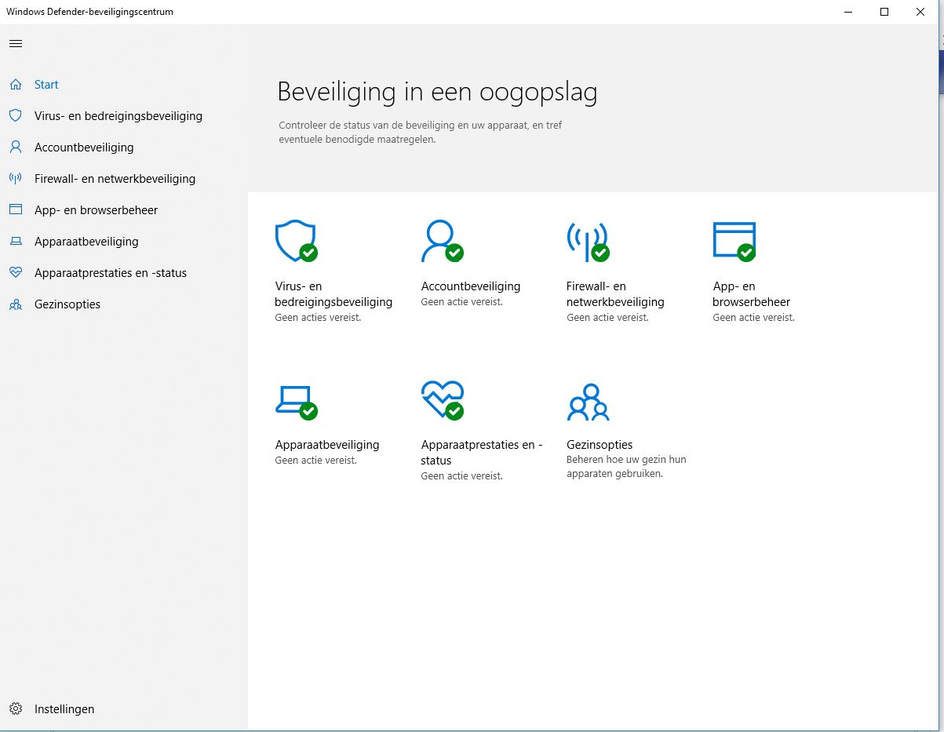Choose Firewall- en netwerkbeveiliging in sidebar
The image size is (944, 732).
115,179
